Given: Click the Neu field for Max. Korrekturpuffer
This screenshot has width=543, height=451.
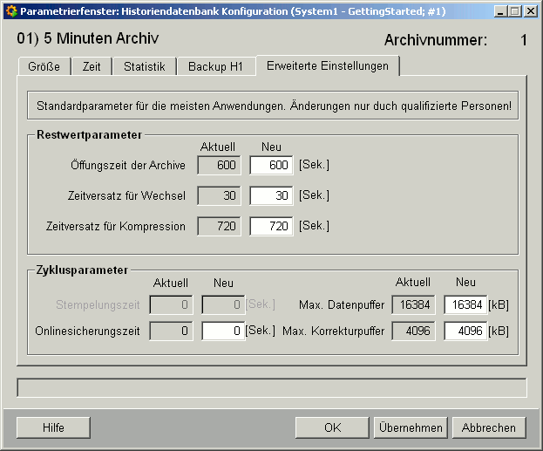Looking at the screenshot, I should click(x=465, y=331).
